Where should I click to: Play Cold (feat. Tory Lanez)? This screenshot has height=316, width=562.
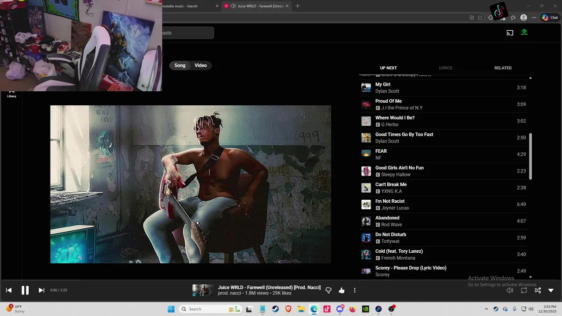(444, 255)
